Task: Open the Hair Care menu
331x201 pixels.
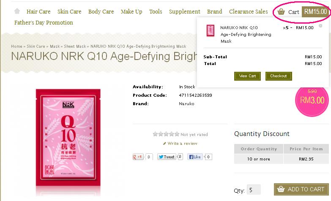Action: [38, 12]
